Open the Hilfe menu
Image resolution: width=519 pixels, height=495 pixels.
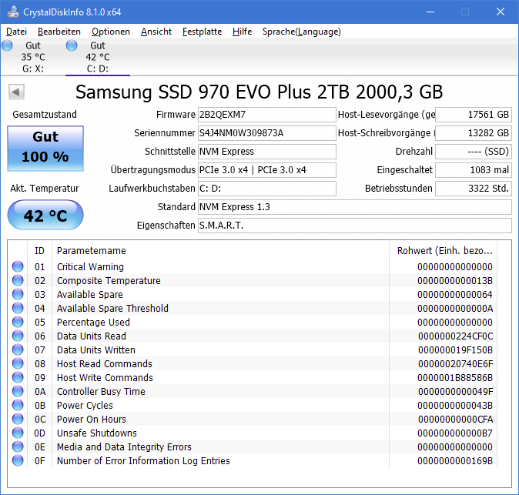point(242,32)
